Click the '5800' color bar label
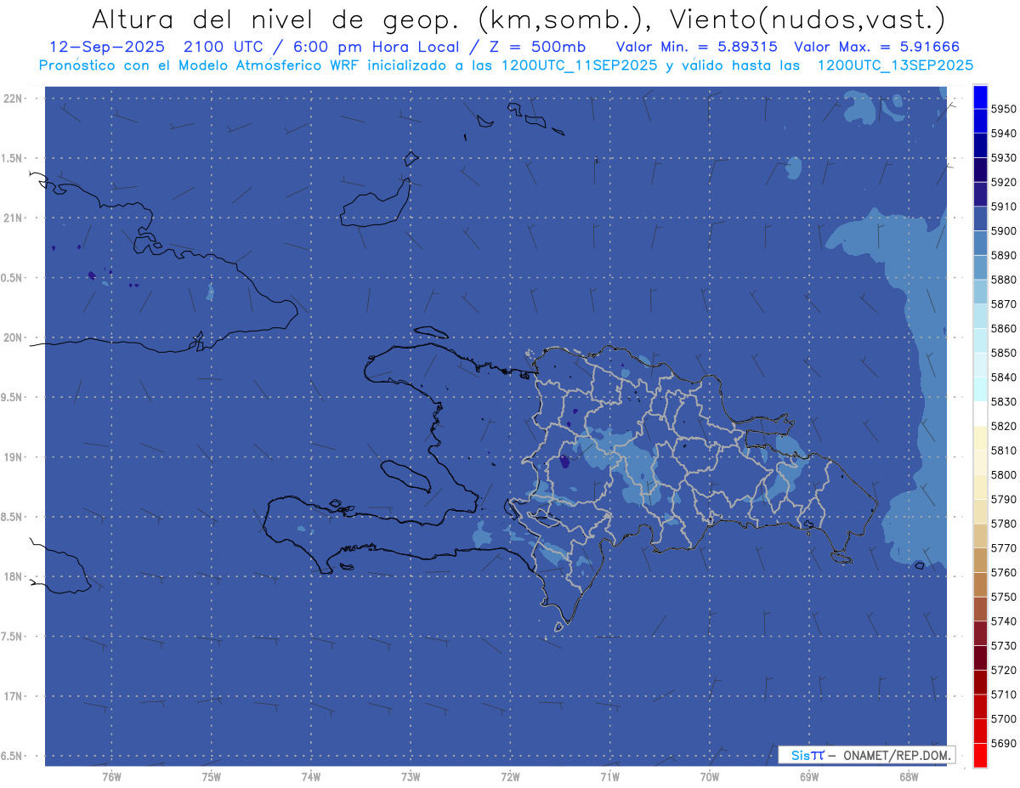This screenshot has height=788, width=1020. (1003, 475)
